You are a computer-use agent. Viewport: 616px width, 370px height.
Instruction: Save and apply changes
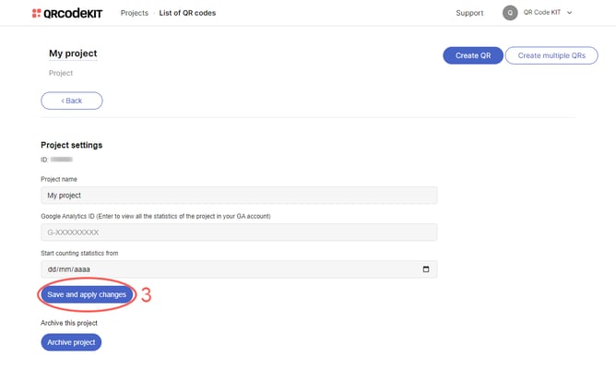coord(87,294)
